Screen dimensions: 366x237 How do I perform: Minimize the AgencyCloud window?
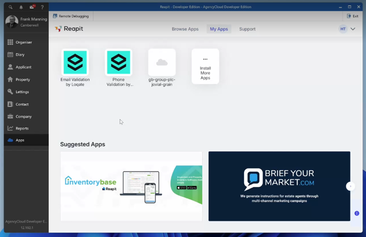coord(340,7)
